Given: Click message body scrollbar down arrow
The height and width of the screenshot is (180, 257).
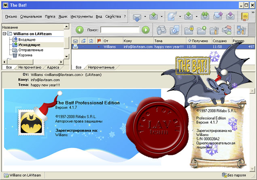Looking at the screenshot, I should 252,169.
